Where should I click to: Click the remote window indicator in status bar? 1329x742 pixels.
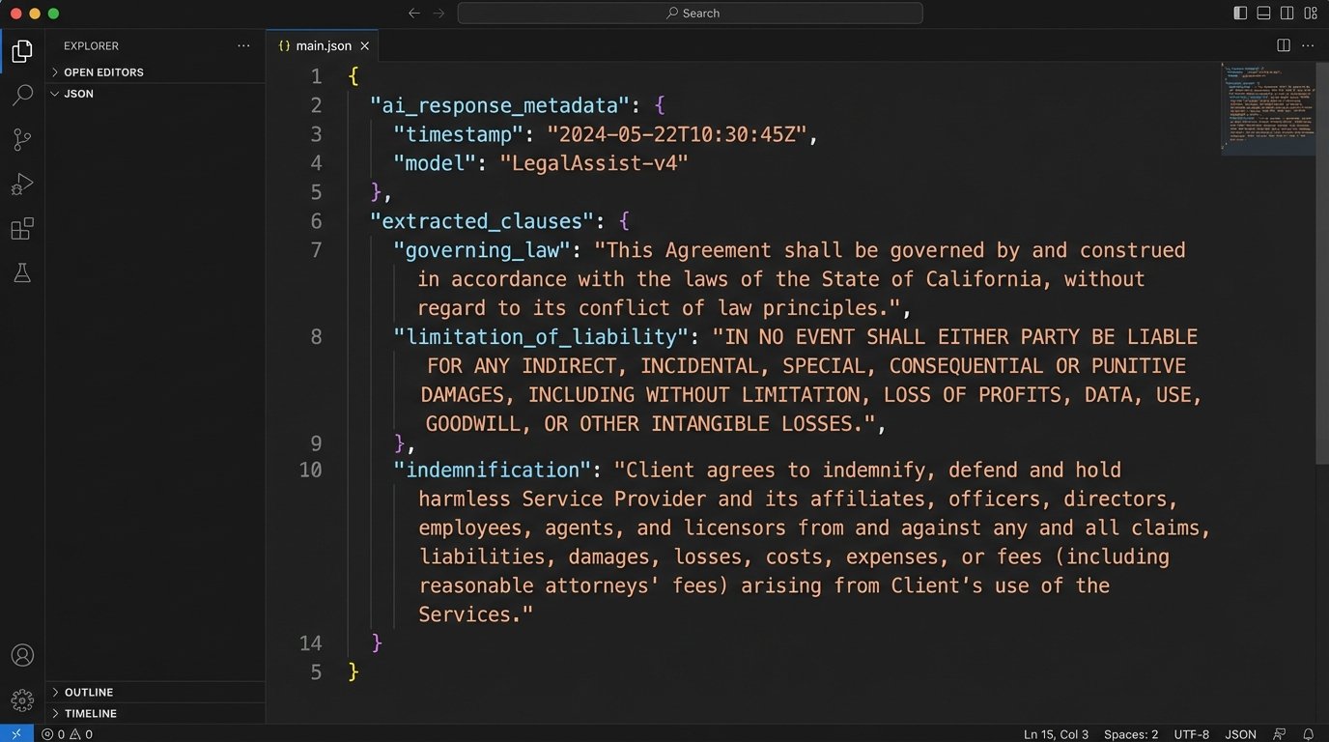15,733
